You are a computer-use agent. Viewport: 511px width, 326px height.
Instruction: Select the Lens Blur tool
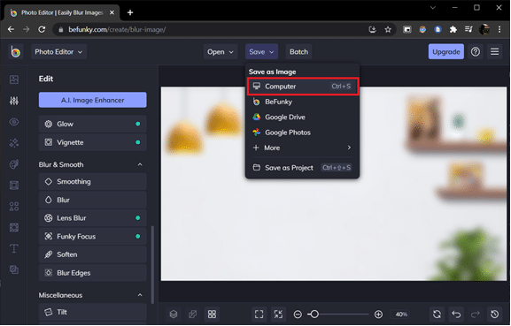93,218
